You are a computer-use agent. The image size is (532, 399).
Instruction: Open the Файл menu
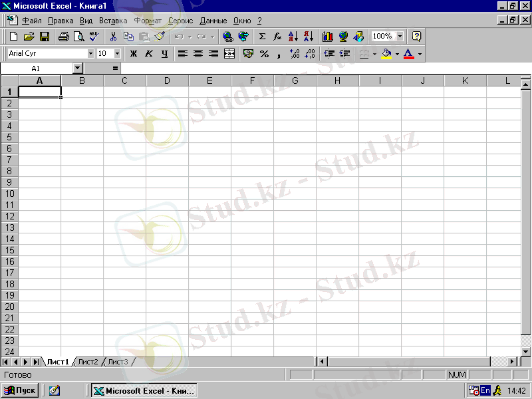tap(32, 21)
